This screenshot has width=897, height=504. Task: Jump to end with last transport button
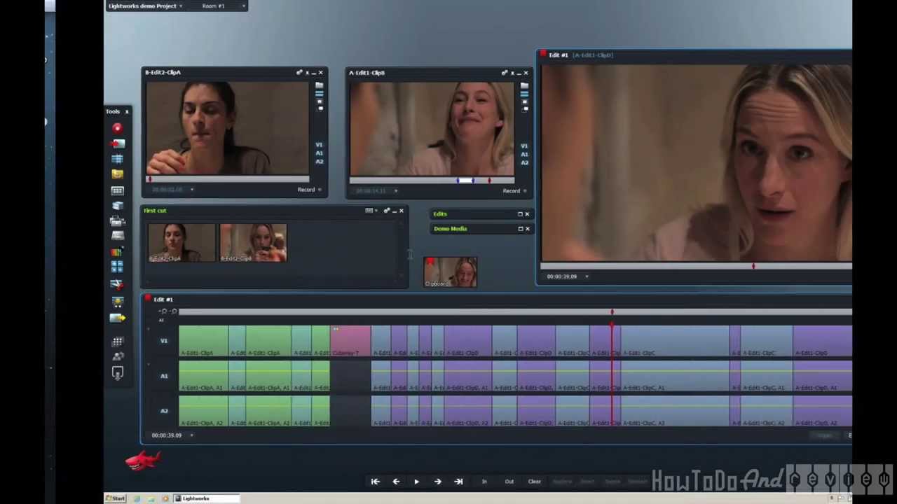click(x=458, y=482)
